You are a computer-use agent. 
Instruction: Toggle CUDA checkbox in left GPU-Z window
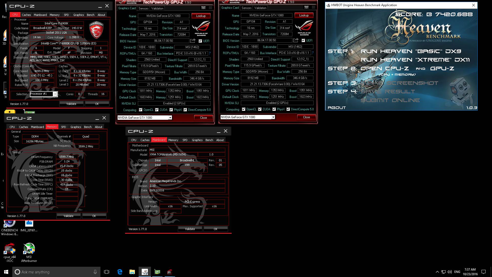(157, 110)
